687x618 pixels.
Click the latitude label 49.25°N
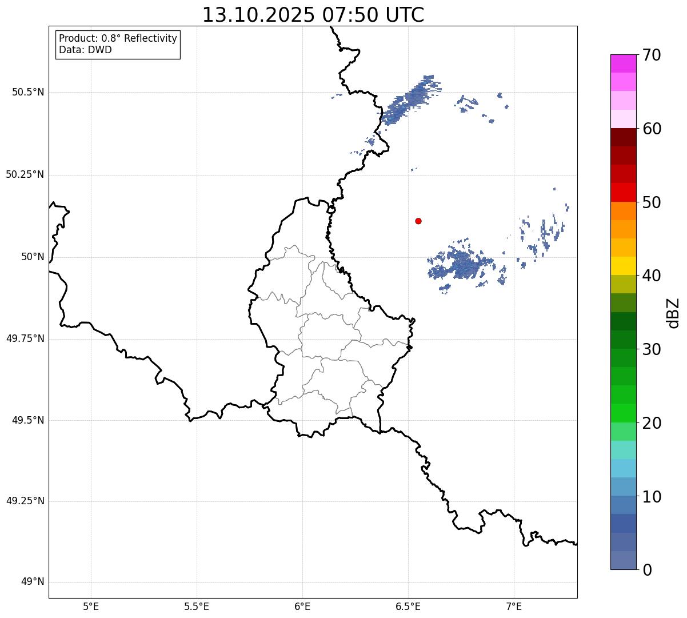pos(25,501)
